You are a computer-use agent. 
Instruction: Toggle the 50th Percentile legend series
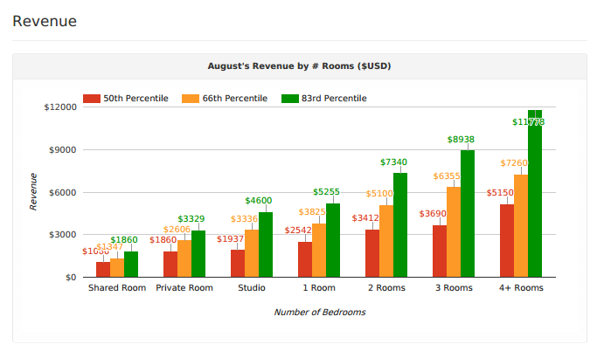pyautogui.click(x=135, y=99)
